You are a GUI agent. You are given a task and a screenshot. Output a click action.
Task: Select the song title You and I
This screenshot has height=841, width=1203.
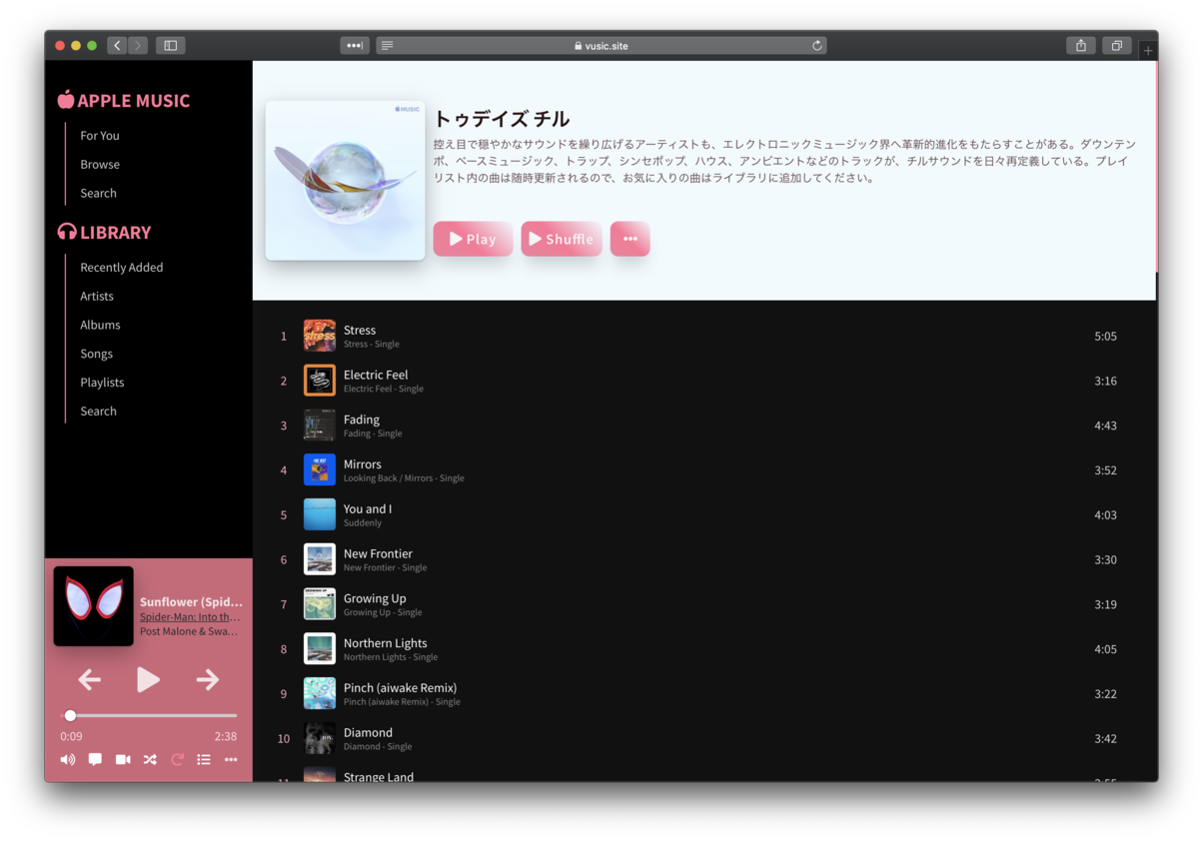coord(368,509)
